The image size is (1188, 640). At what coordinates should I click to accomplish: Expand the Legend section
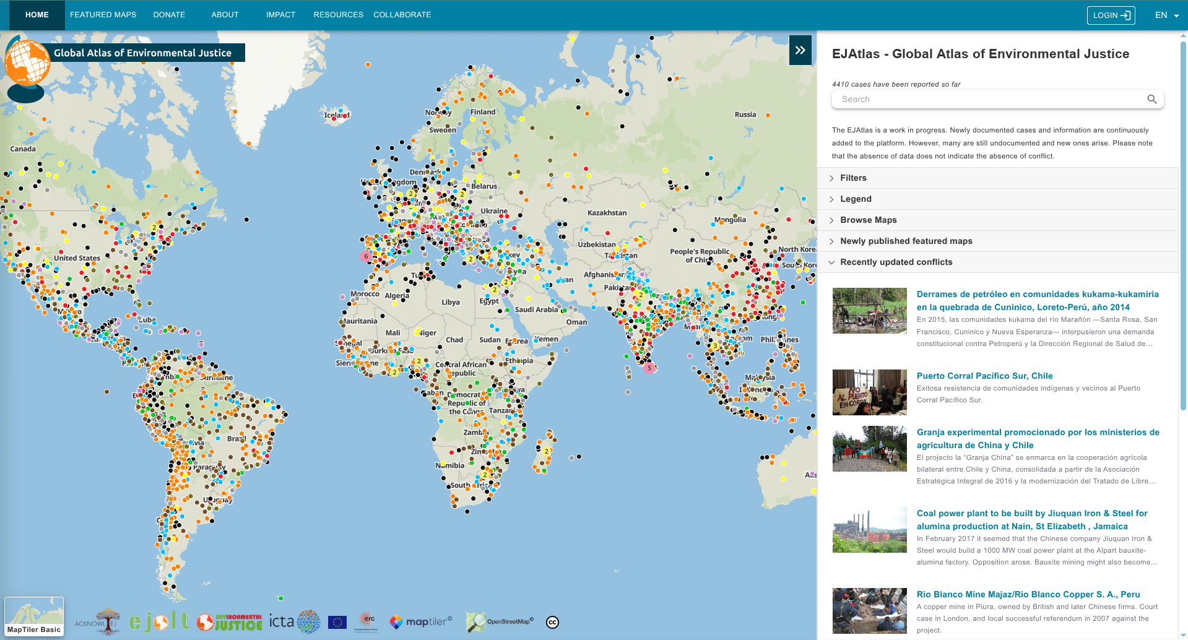click(856, 199)
